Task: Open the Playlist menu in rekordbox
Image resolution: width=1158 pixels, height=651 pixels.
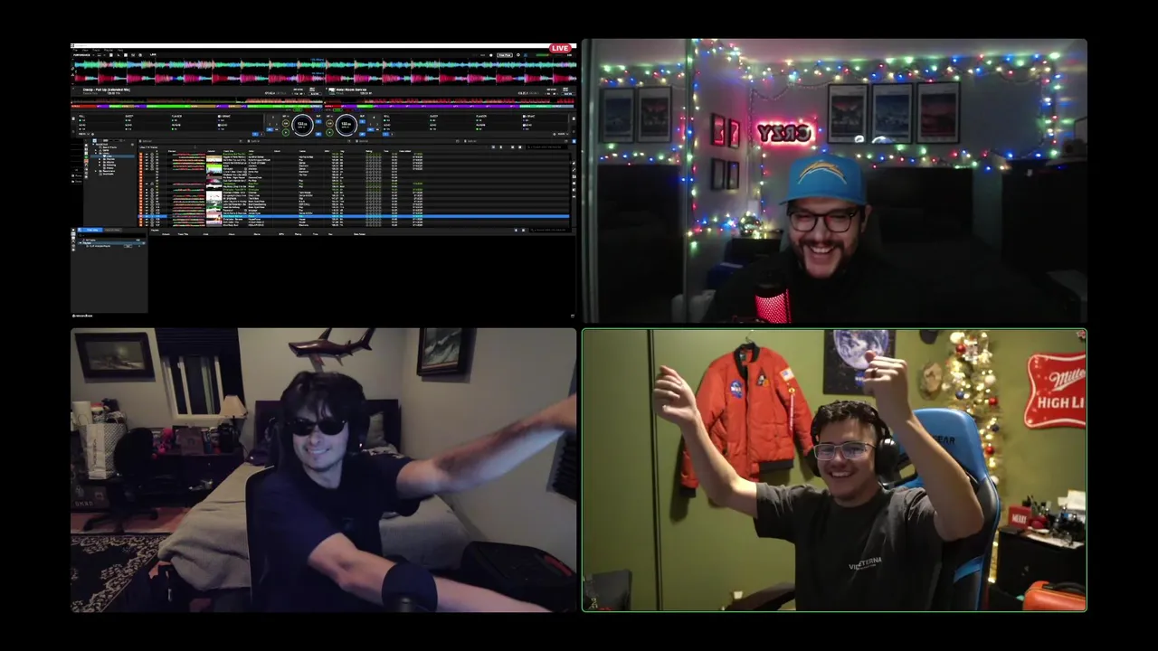Action: pyautogui.click(x=108, y=50)
